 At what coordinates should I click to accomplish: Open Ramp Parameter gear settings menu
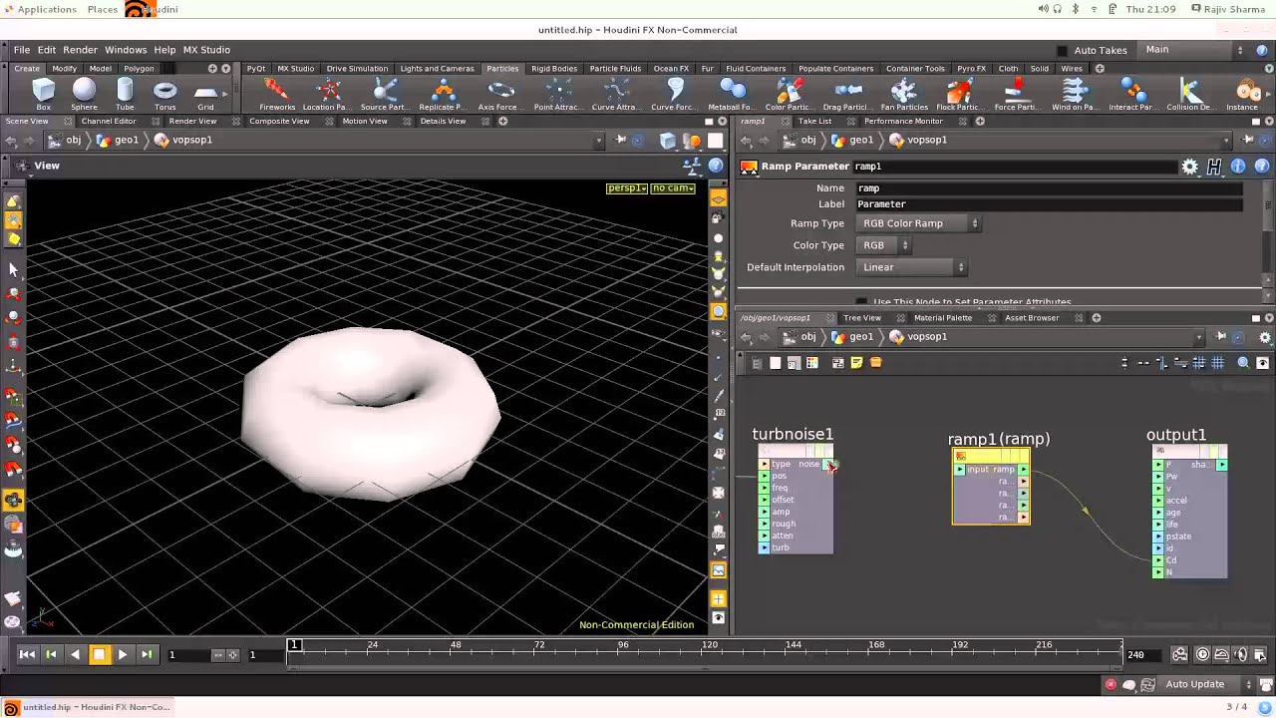click(x=1189, y=167)
